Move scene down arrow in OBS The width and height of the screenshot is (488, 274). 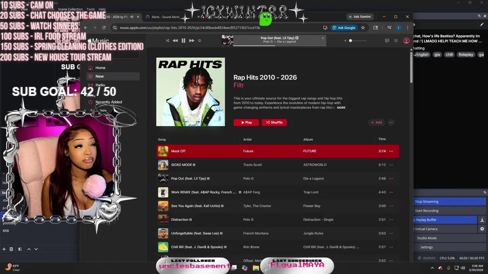(36, 249)
